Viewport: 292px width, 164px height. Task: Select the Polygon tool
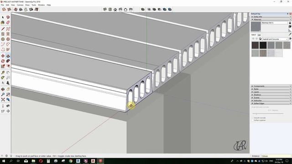[8, 39]
